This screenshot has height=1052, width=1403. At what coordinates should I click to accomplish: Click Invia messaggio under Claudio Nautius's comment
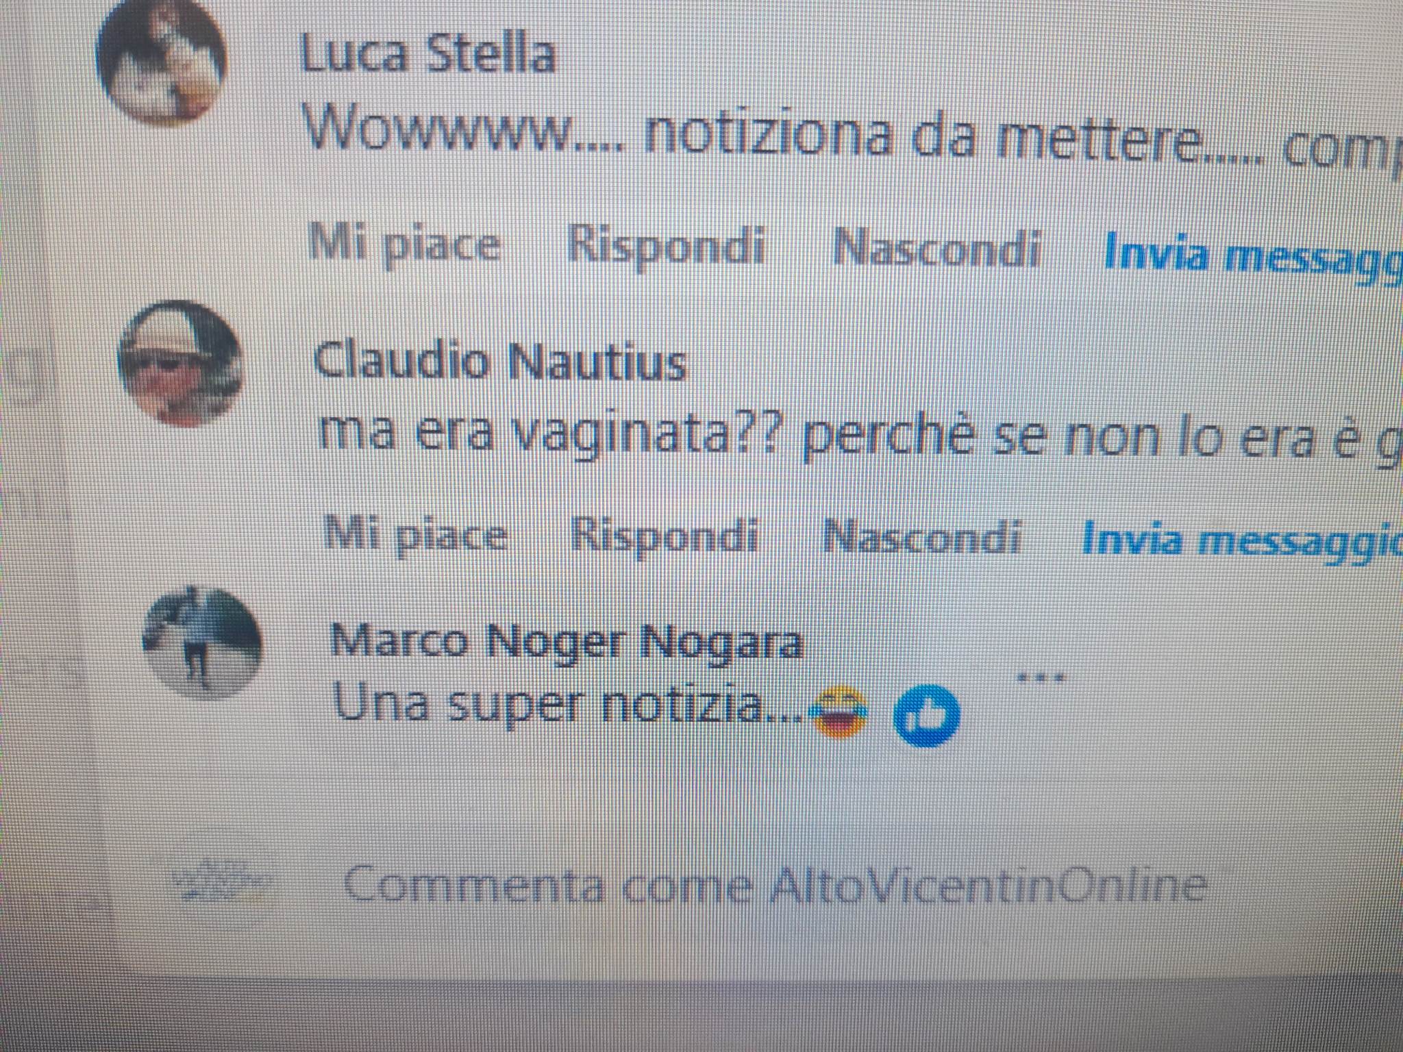tap(1242, 540)
